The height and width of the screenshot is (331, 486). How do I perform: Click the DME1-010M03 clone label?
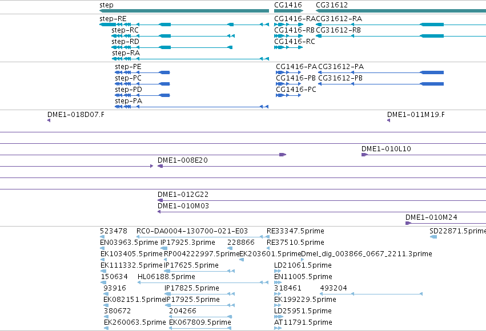[x=183, y=206]
